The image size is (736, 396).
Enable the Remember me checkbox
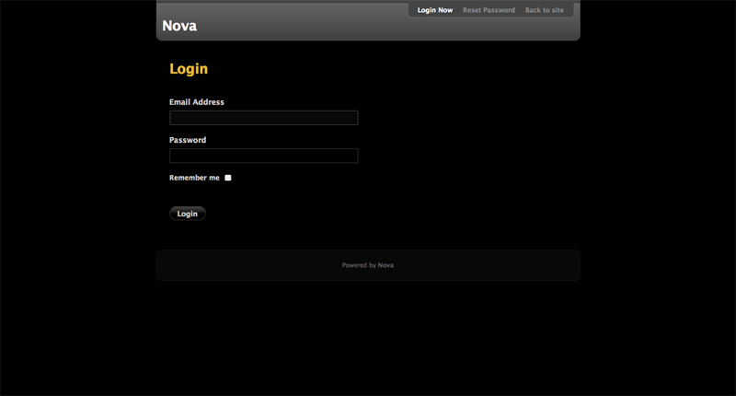pos(228,178)
